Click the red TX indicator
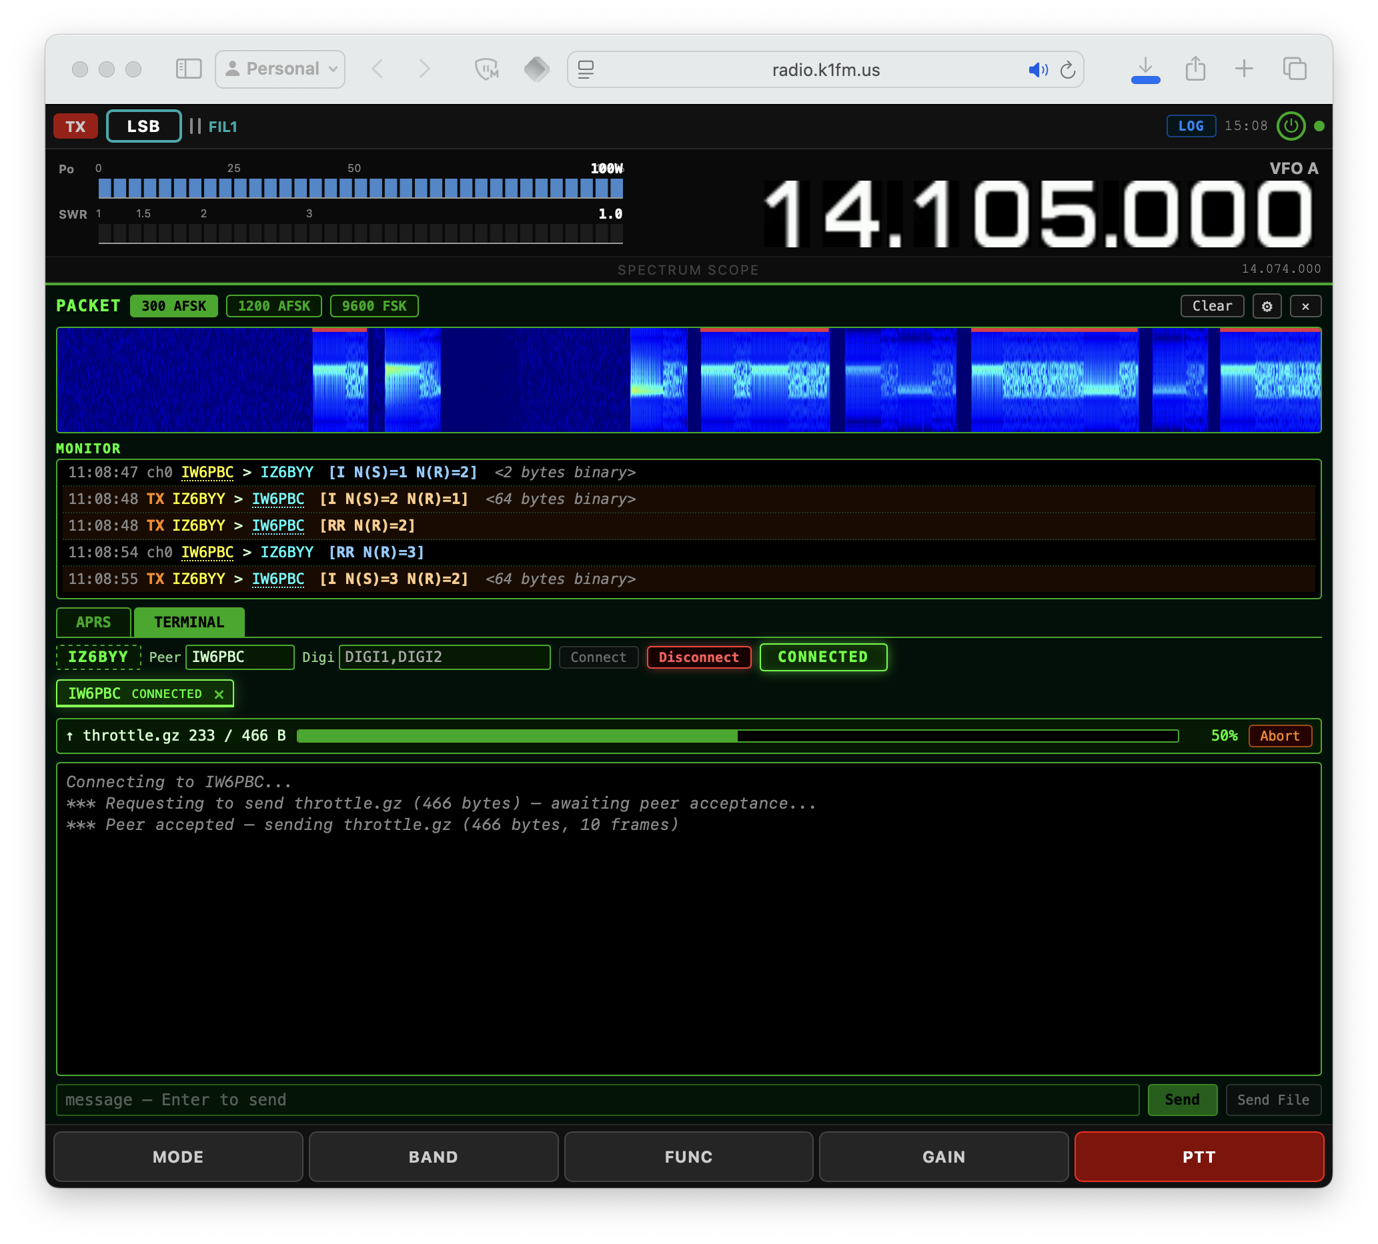 75,127
